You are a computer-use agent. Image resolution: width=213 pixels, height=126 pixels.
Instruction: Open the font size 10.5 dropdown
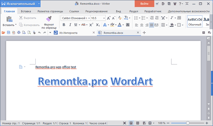(x=104, y=18)
